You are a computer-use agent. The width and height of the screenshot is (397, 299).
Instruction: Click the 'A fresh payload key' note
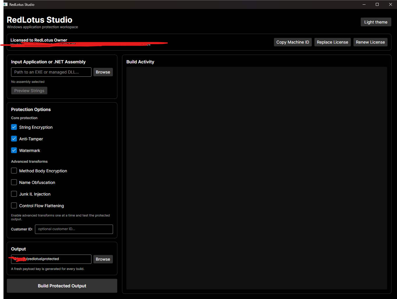[47, 269]
